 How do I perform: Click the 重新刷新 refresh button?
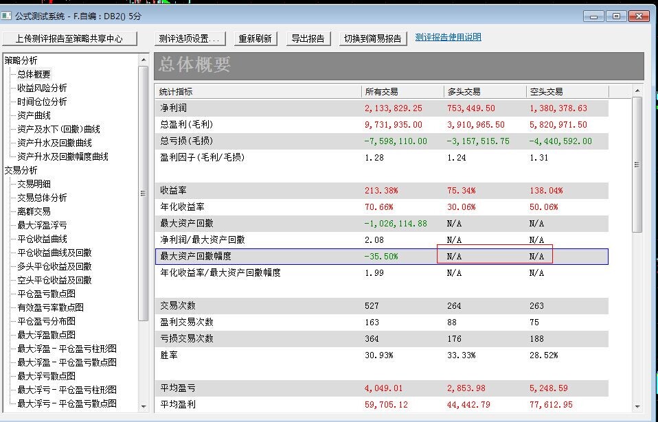coord(255,38)
